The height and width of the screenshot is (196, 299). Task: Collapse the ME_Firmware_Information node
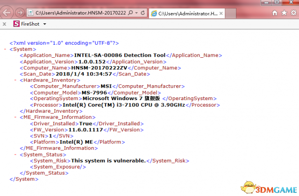[x=15, y=117]
